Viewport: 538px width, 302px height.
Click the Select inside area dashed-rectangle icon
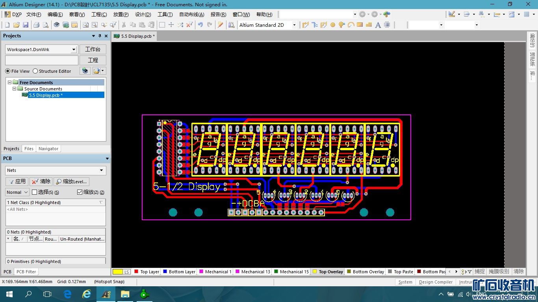click(x=162, y=25)
